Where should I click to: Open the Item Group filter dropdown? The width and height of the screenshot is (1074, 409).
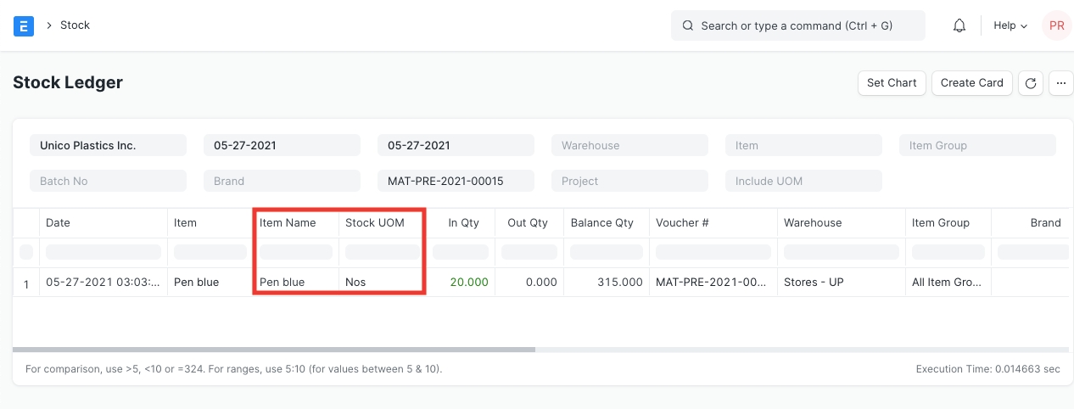pyautogui.click(x=977, y=145)
